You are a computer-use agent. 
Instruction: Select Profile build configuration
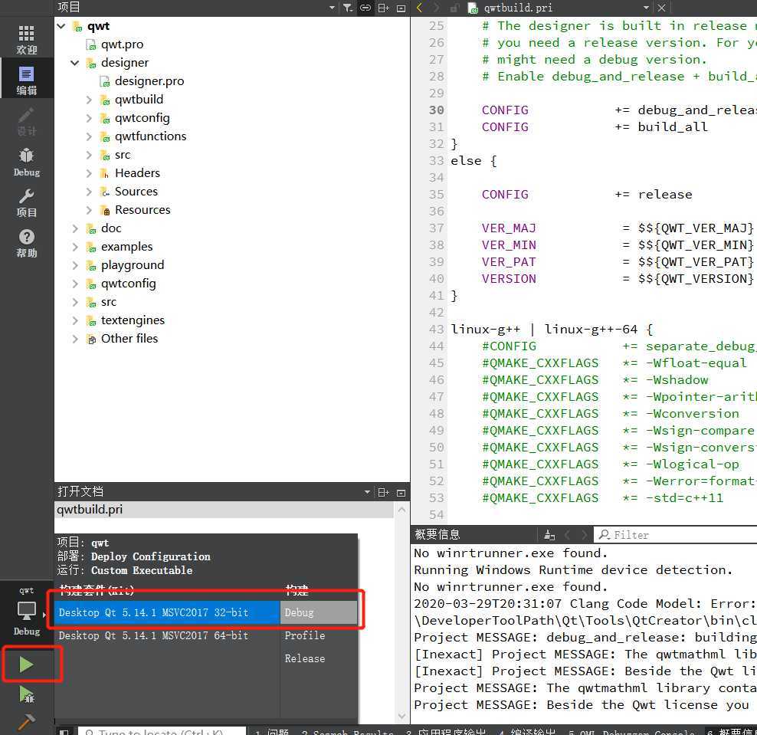click(x=319, y=635)
